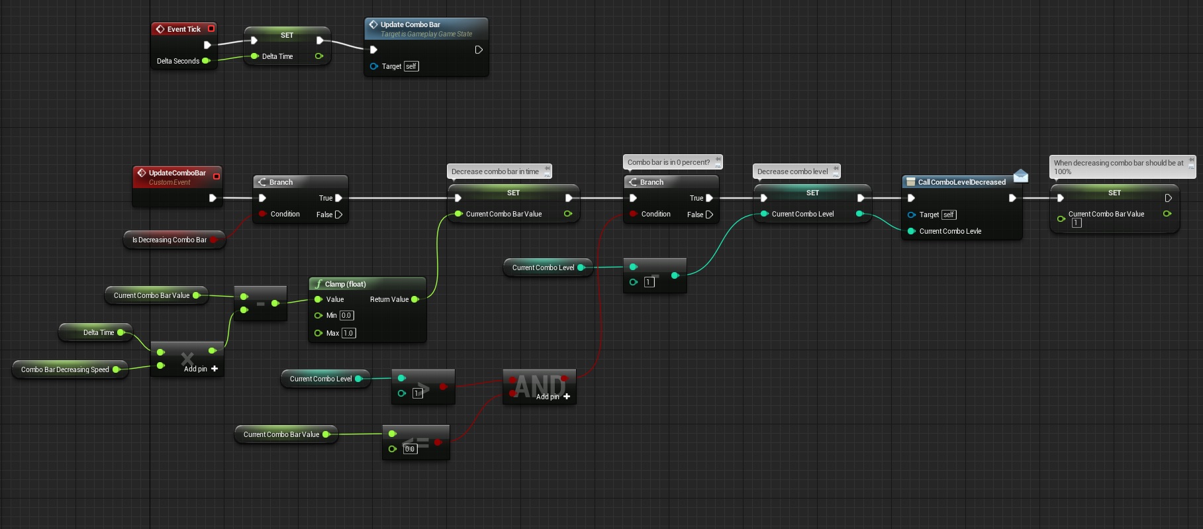Click the Clamp Value input pin
The image size is (1203, 529).
[318, 299]
